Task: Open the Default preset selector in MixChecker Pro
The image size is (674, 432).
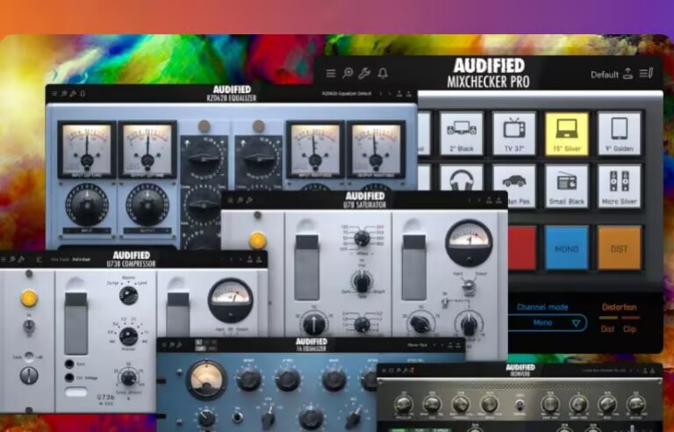Action: coord(604,75)
